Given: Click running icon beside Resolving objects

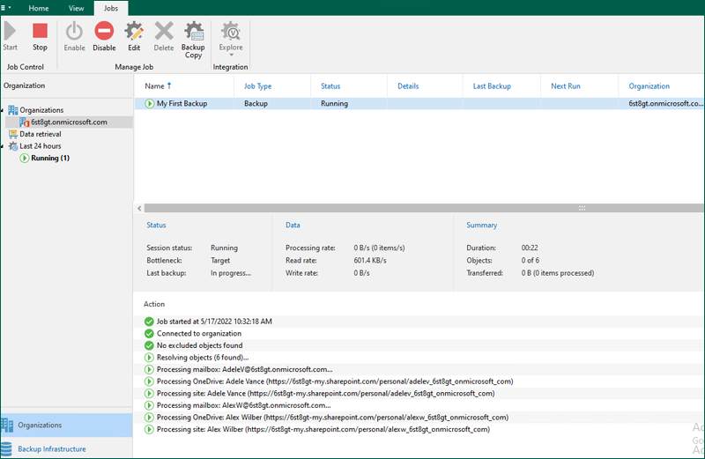Looking at the screenshot, I should point(149,358).
